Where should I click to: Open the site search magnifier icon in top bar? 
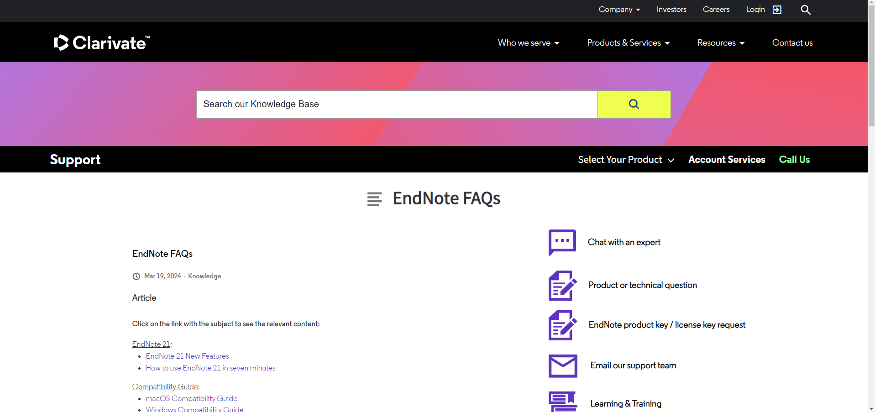(x=806, y=10)
